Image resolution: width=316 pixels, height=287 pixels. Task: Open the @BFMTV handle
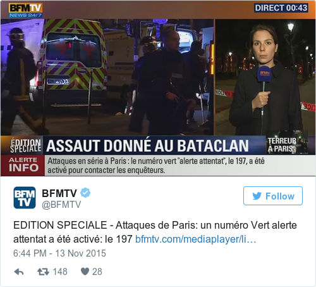(61, 205)
